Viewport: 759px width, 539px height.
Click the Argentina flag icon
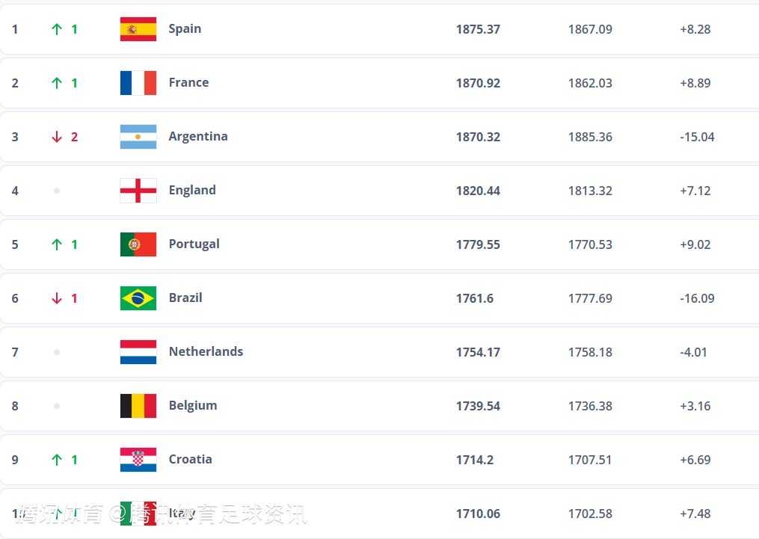click(x=138, y=137)
